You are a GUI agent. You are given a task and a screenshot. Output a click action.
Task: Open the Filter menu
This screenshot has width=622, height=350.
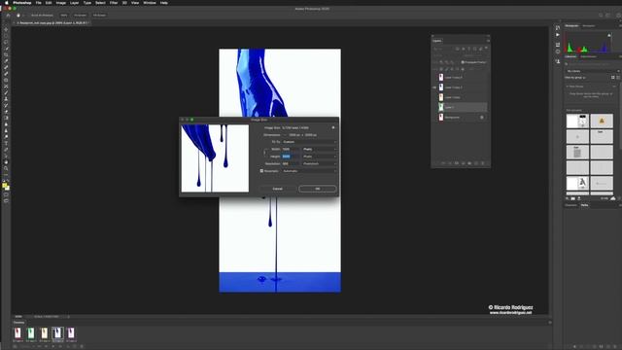114,3
